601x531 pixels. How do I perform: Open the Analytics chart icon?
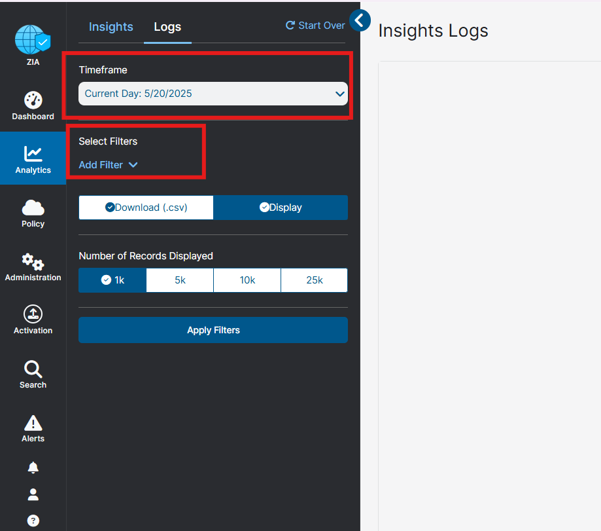pos(33,155)
